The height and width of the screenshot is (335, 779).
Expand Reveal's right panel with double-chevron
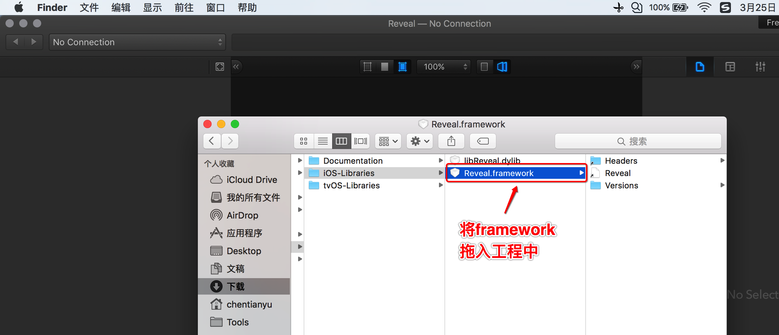pyautogui.click(x=636, y=67)
